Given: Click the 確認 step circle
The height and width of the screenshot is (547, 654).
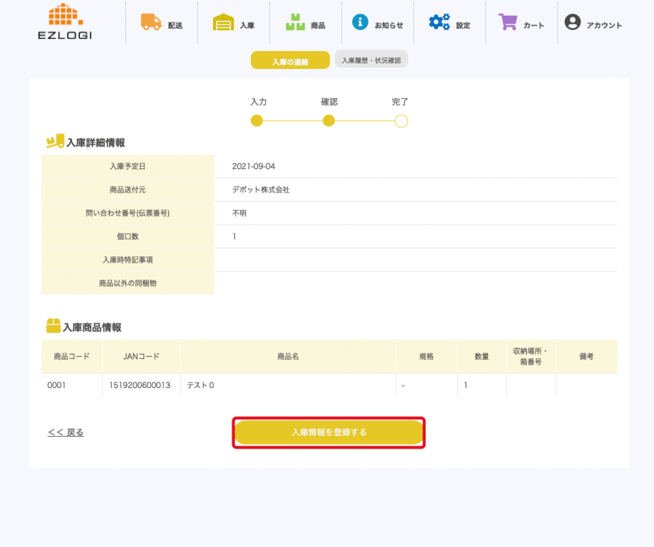Looking at the screenshot, I should [x=329, y=121].
